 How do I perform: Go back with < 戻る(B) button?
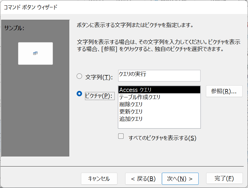pyautogui.click(x=143, y=179)
